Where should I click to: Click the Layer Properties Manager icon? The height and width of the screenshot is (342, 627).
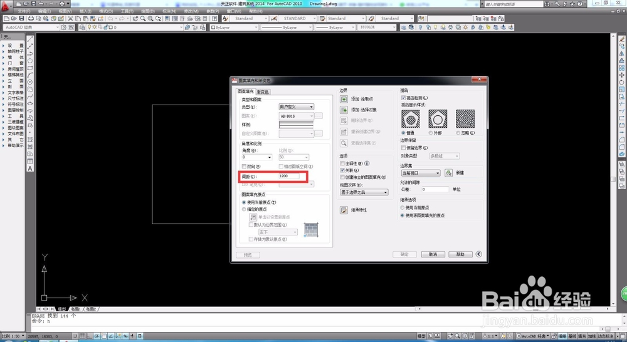(x=82, y=27)
